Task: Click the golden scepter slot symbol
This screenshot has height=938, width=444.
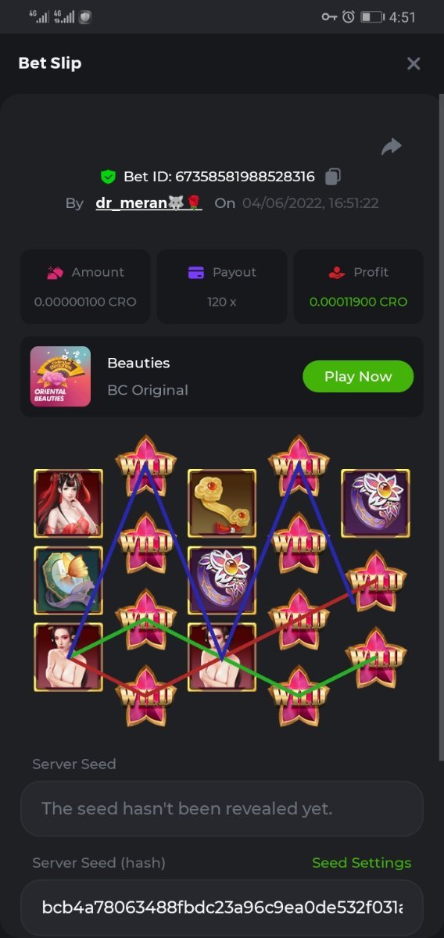Action: pyautogui.click(x=222, y=503)
